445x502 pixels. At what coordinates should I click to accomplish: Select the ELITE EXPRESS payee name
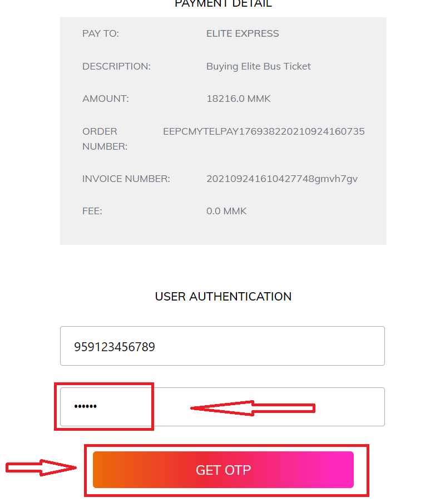tap(243, 33)
